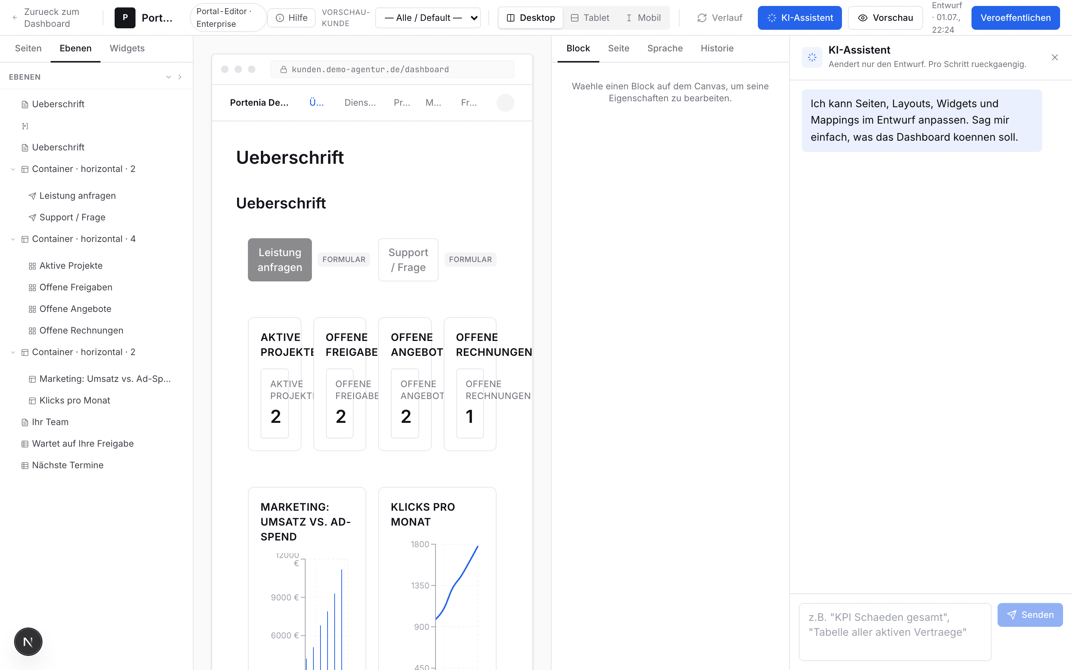Close the KI-Assistent panel
The image size is (1072, 670).
pyautogui.click(x=1055, y=57)
